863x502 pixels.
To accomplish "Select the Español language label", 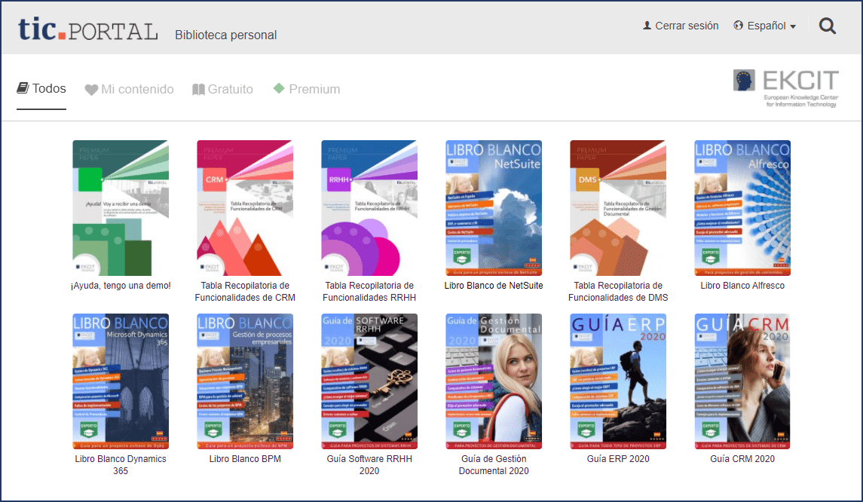I will point(766,26).
